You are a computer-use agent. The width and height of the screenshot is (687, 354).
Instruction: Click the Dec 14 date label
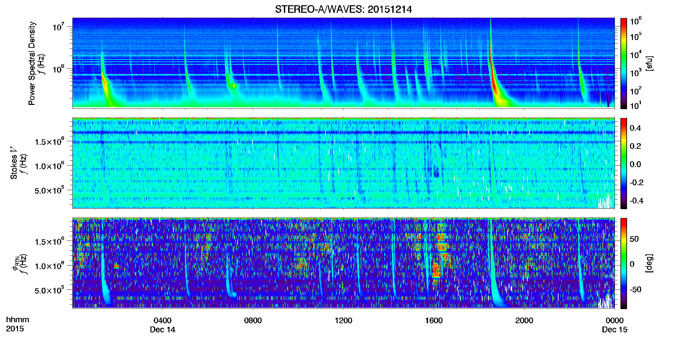click(x=163, y=330)
